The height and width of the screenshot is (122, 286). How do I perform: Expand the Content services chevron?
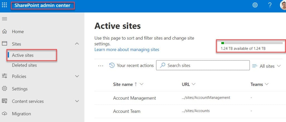[77, 101]
